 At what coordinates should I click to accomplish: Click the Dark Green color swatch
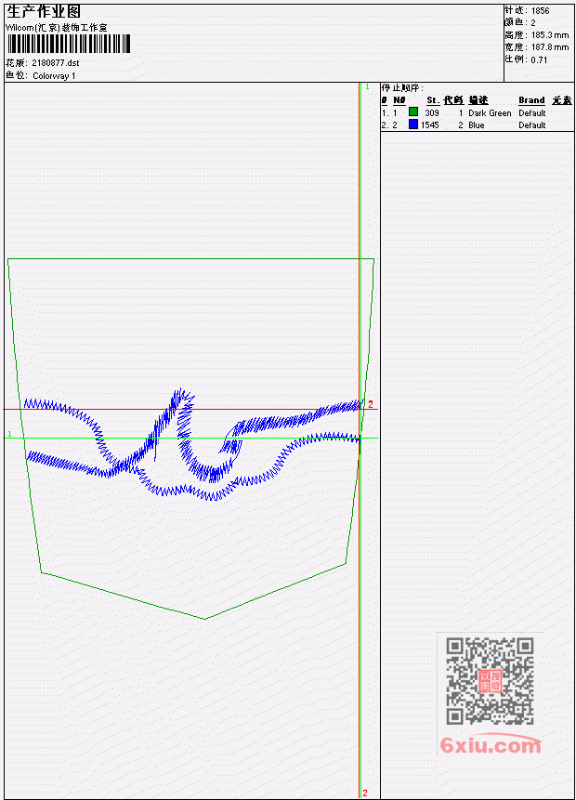(x=413, y=111)
